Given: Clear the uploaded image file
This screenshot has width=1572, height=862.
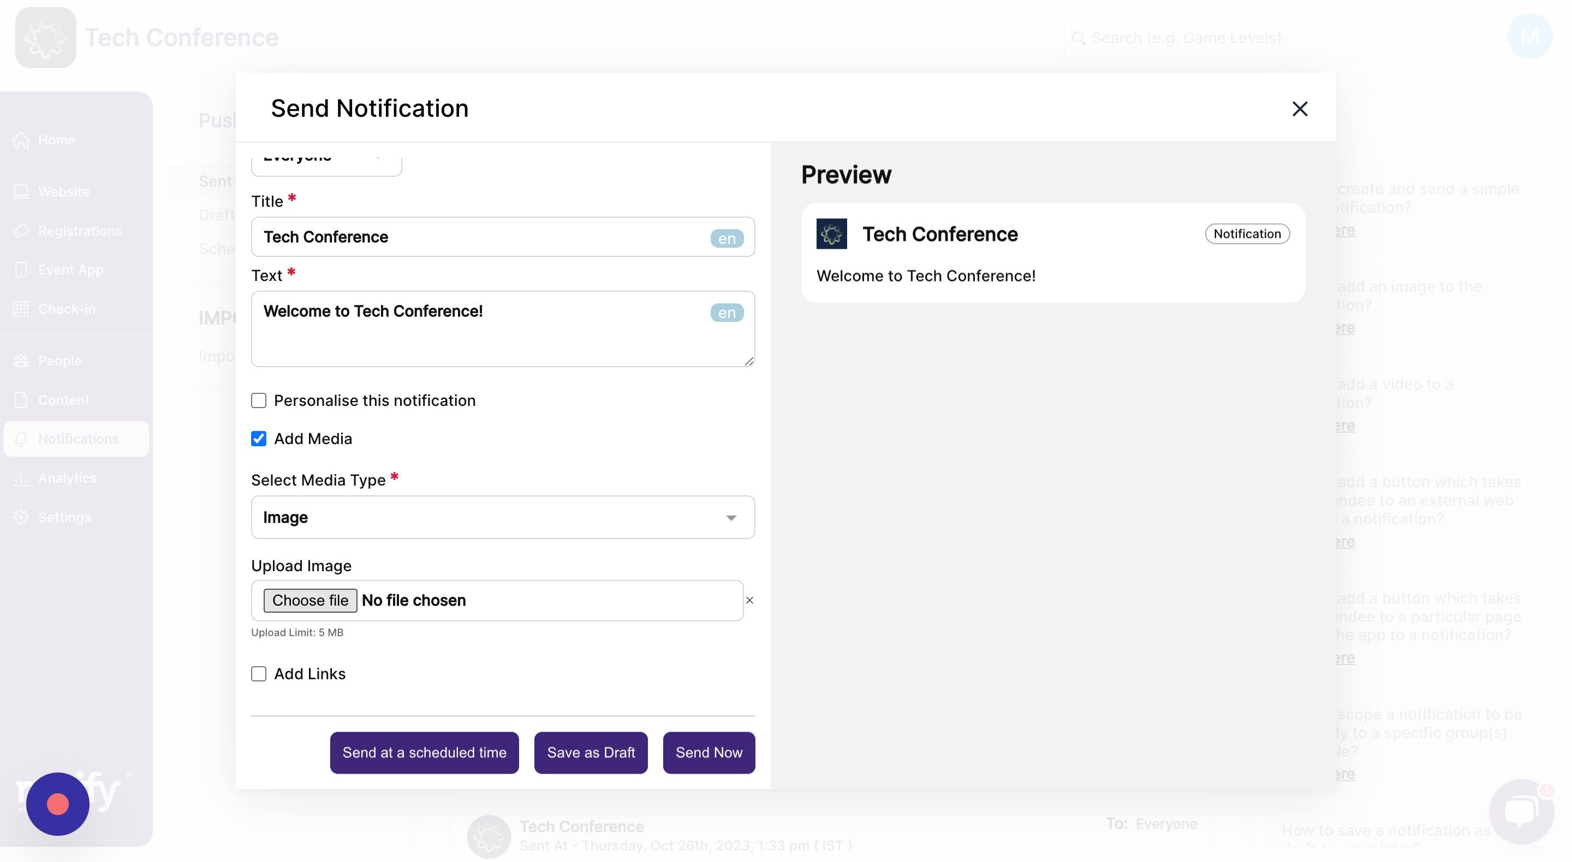Looking at the screenshot, I should (x=749, y=600).
